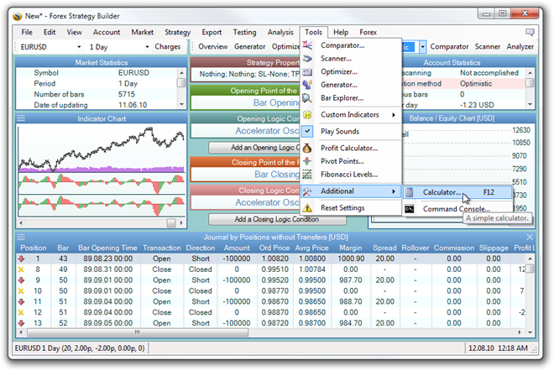Open the Strategy menu
Image resolution: width=554 pixels, height=371 pixels.
[x=177, y=32]
